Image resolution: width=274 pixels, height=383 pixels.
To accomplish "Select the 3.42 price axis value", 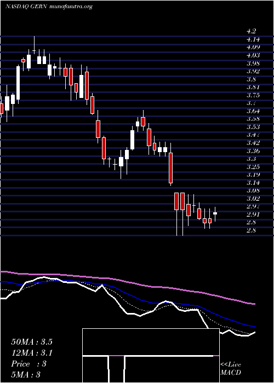I will [x=253, y=143].
